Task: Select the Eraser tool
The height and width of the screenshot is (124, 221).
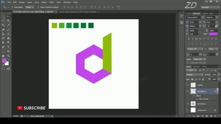Action: pyautogui.click(x=3, y=38)
